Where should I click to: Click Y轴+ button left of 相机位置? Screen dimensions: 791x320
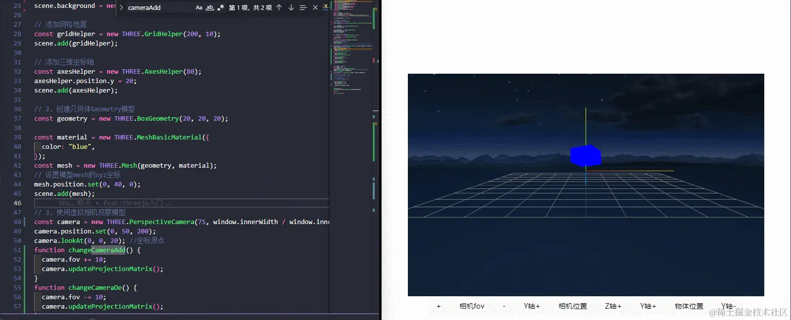coord(532,306)
